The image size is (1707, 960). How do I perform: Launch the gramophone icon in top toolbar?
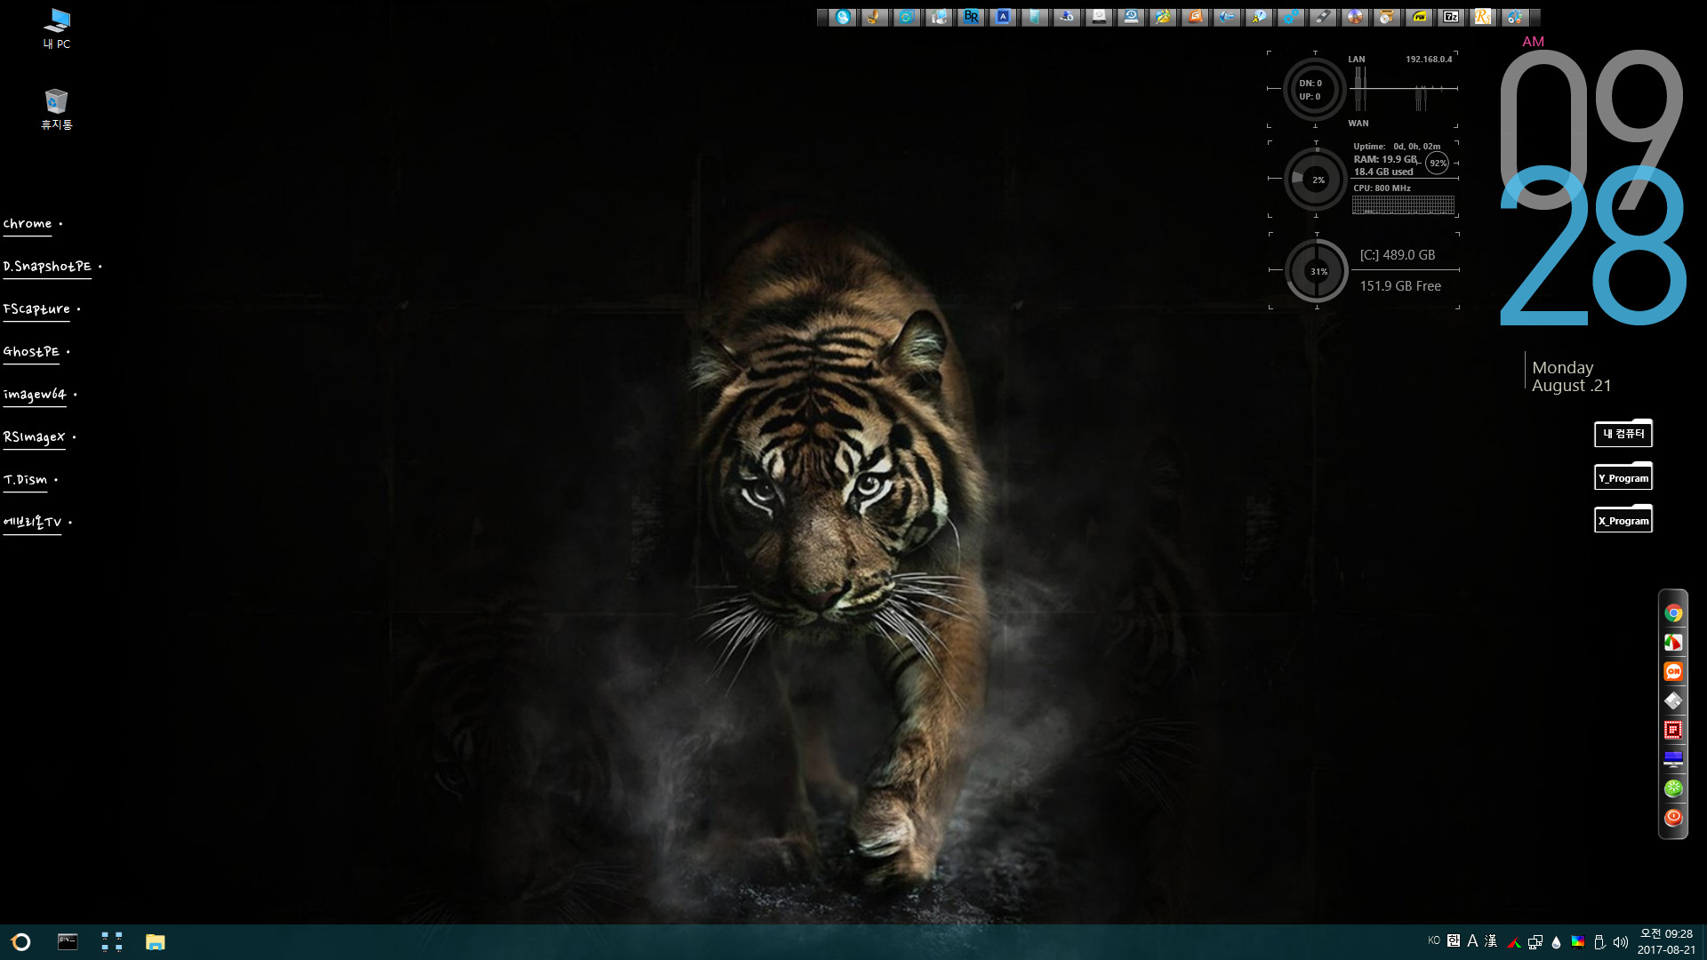pos(875,17)
